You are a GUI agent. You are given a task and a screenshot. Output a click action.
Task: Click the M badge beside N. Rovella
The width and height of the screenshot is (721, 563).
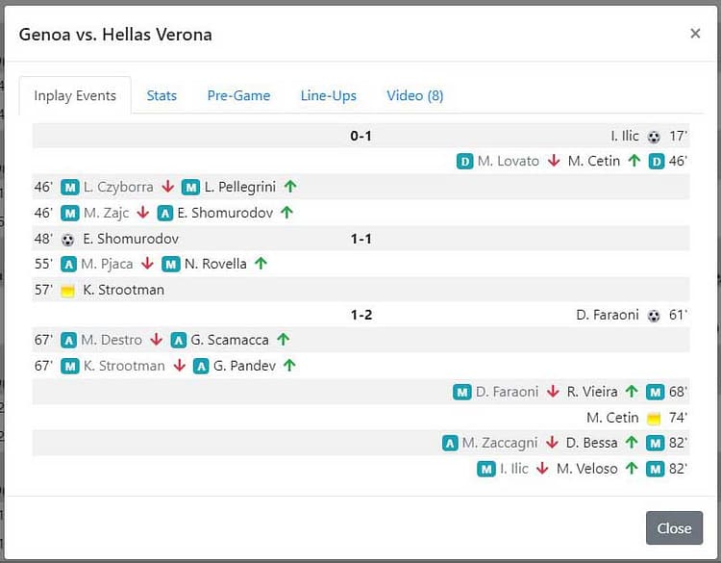pos(170,265)
